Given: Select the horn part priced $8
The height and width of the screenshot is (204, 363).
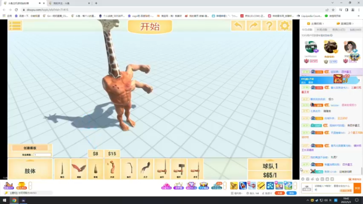Looking at the screenshot, I should coord(95,169).
